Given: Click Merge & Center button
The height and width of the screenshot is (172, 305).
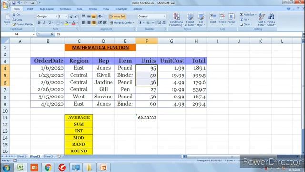Looking at the screenshot, I should point(121,23).
